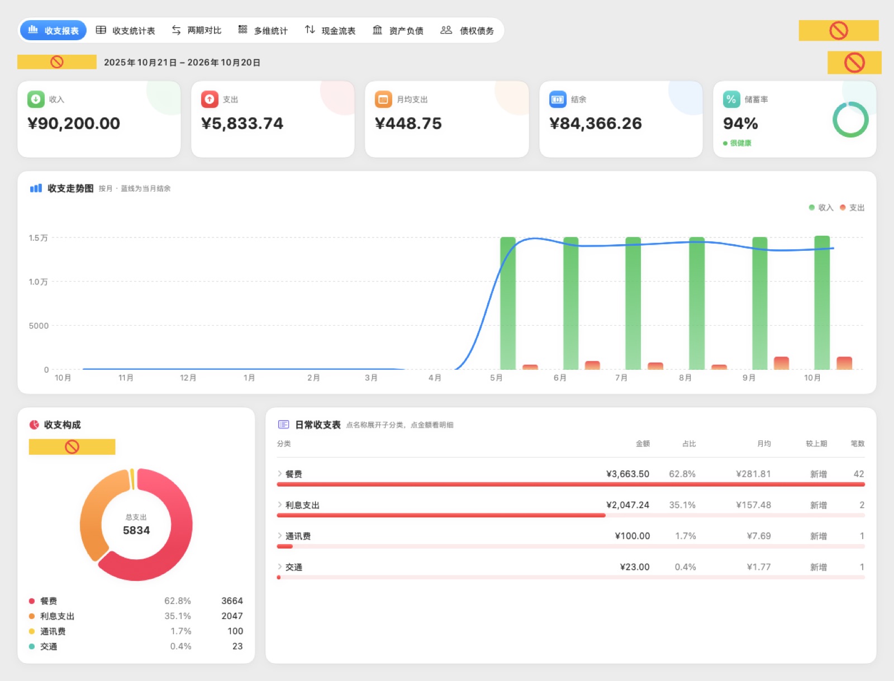
Task: Click the 收支构成 pie chart icon
Action: coord(34,425)
